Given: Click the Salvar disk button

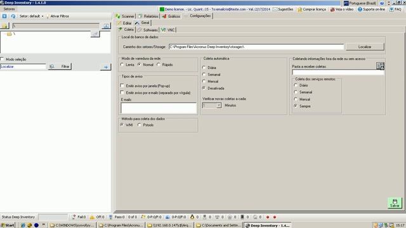Looking at the screenshot, I should tap(395, 203).
